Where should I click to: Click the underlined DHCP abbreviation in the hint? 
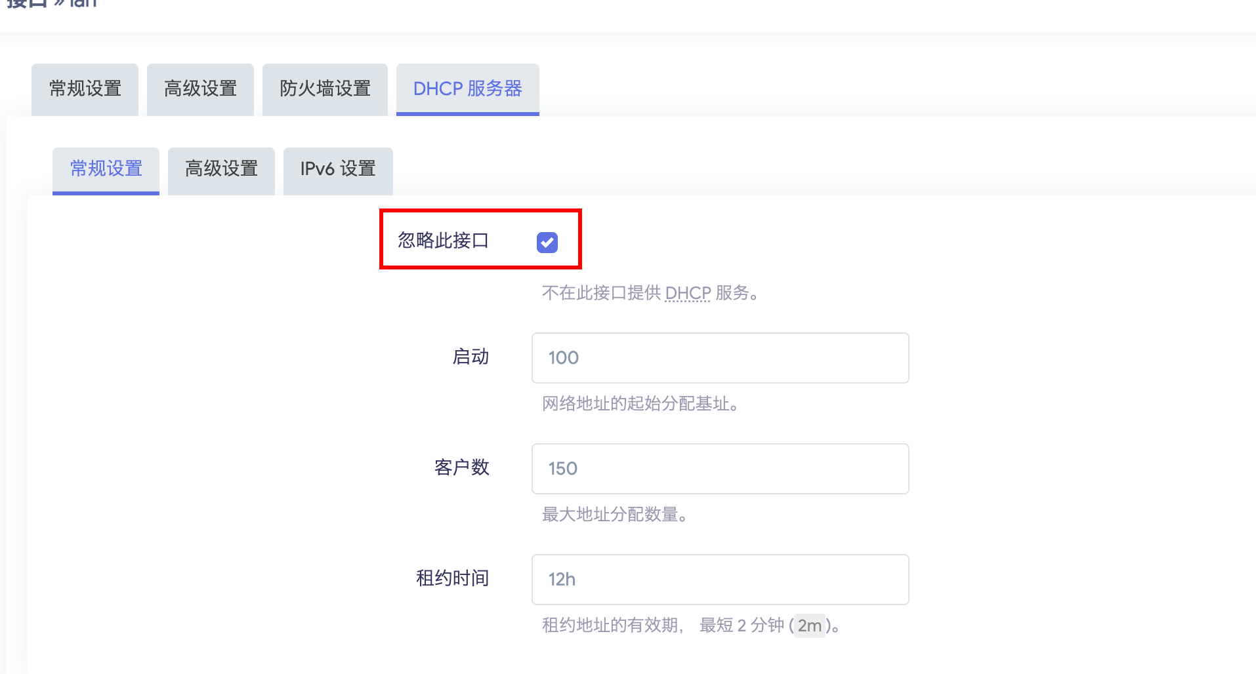(x=688, y=293)
